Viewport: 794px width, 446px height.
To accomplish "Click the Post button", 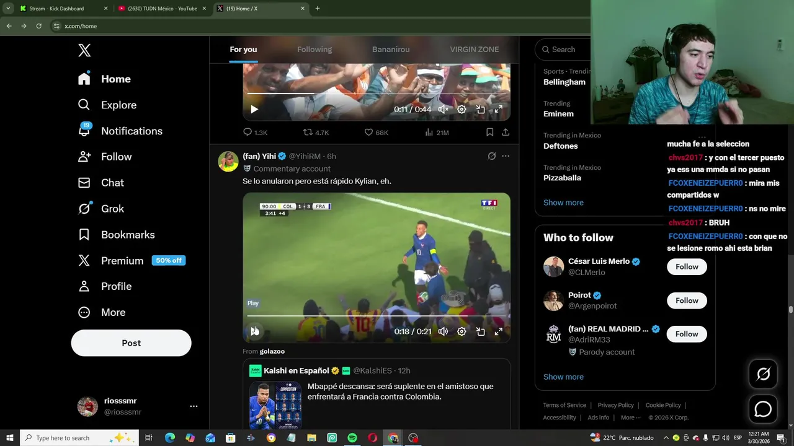I will point(131,343).
